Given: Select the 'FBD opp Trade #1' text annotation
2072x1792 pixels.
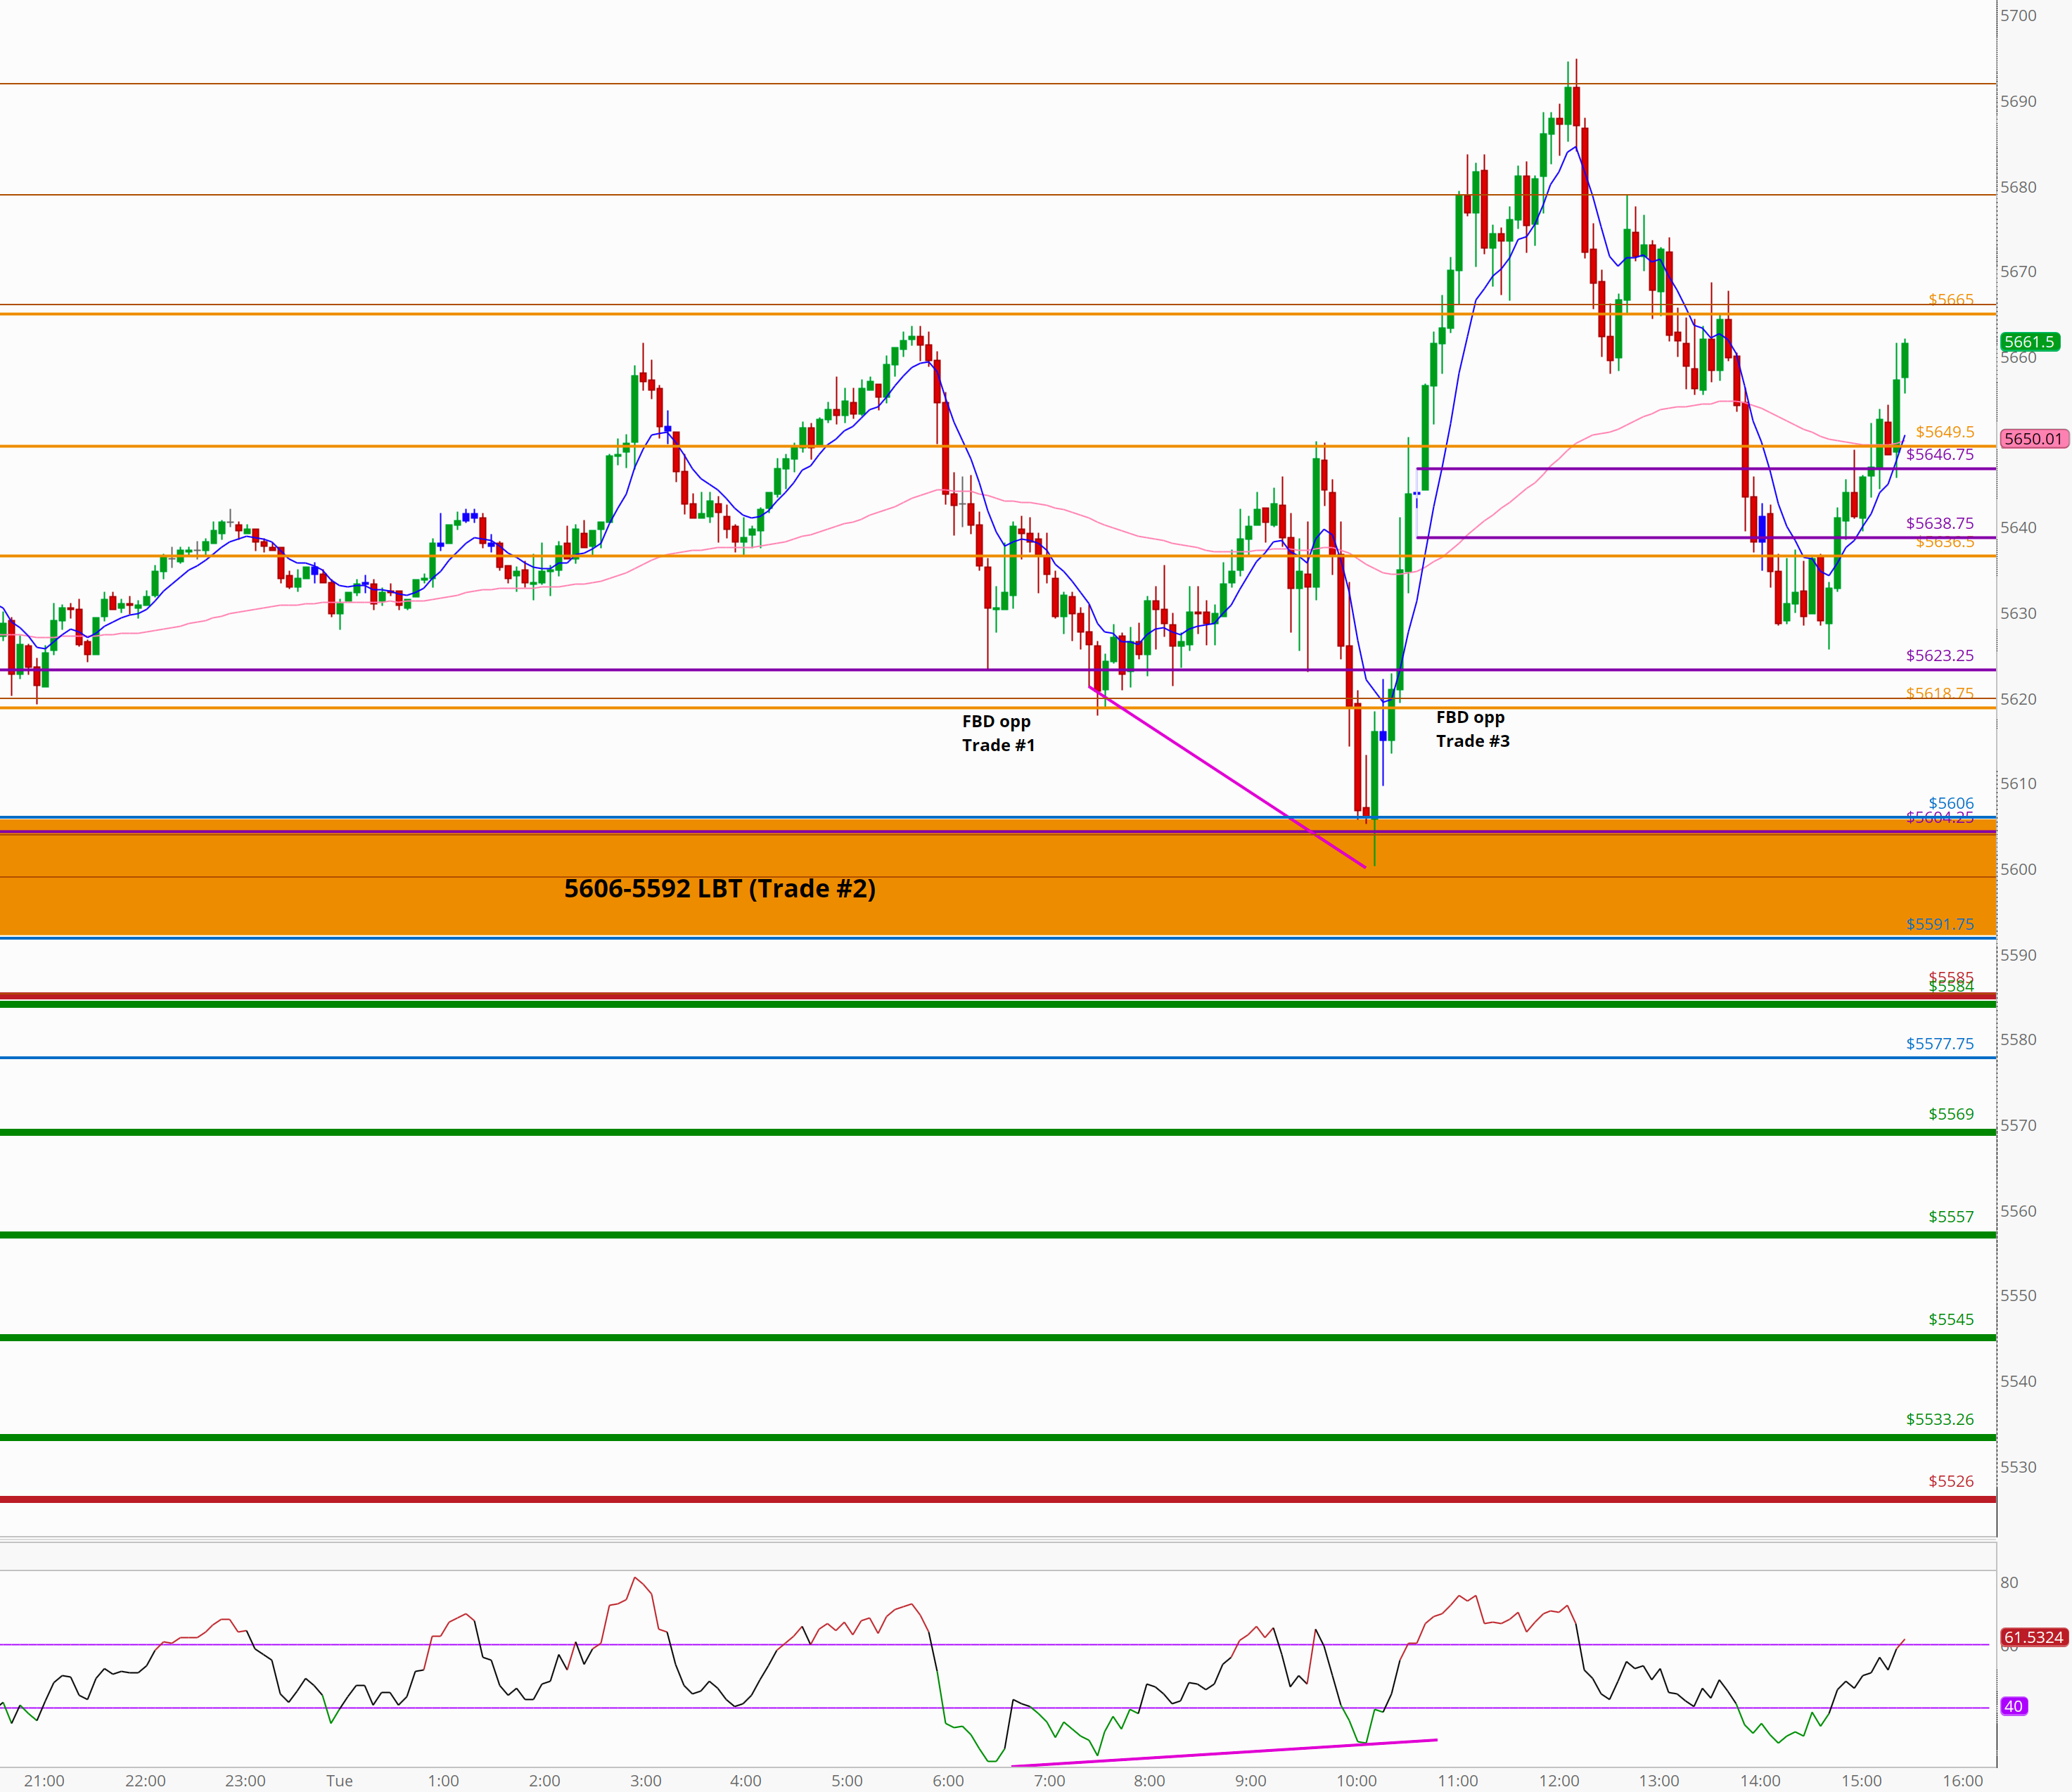Looking at the screenshot, I should (x=997, y=733).
